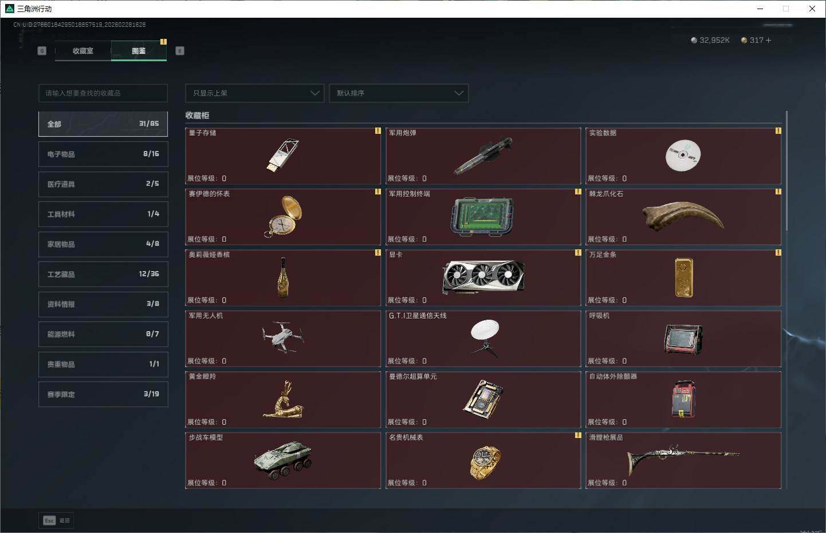
Task: Select the 名贵机械表 gold wristwatch icon
Action: pos(485,462)
